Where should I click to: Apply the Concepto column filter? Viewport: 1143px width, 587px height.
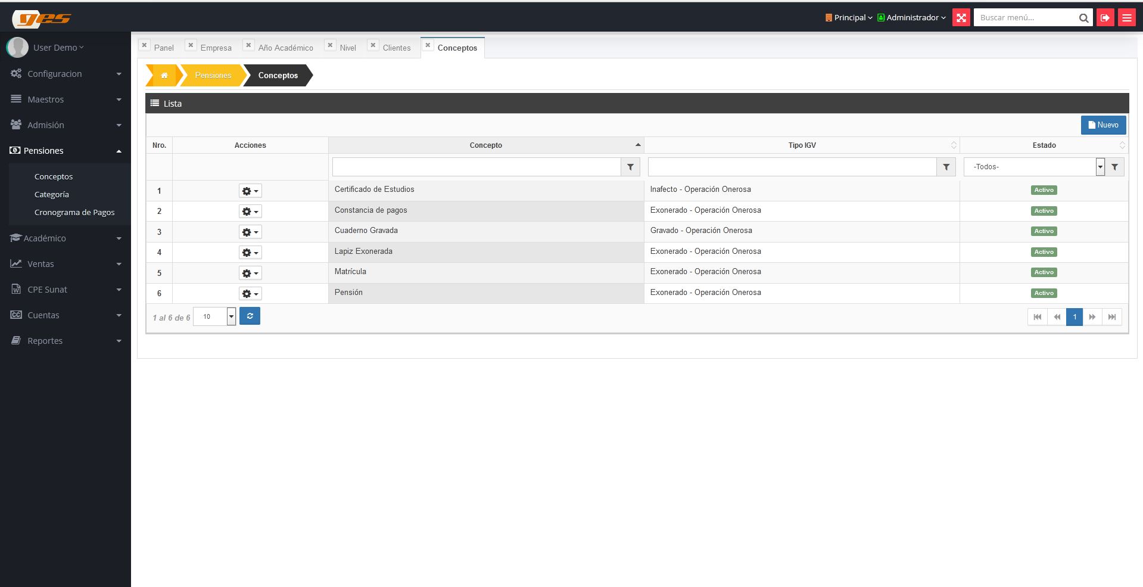point(630,167)
